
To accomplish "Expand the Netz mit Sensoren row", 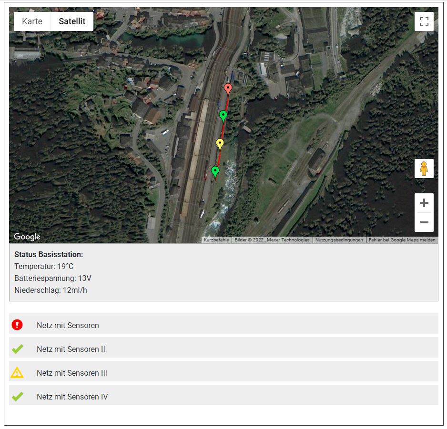I will (68, 325).
